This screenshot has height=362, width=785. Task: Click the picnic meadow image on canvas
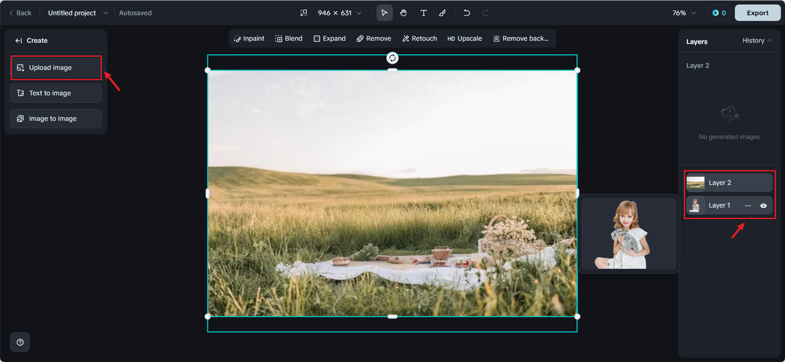(x=392, y=193)
